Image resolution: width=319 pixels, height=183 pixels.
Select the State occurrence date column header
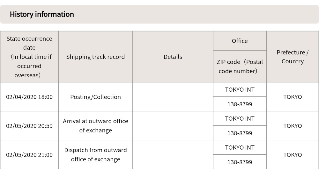(x=29, y=57)
